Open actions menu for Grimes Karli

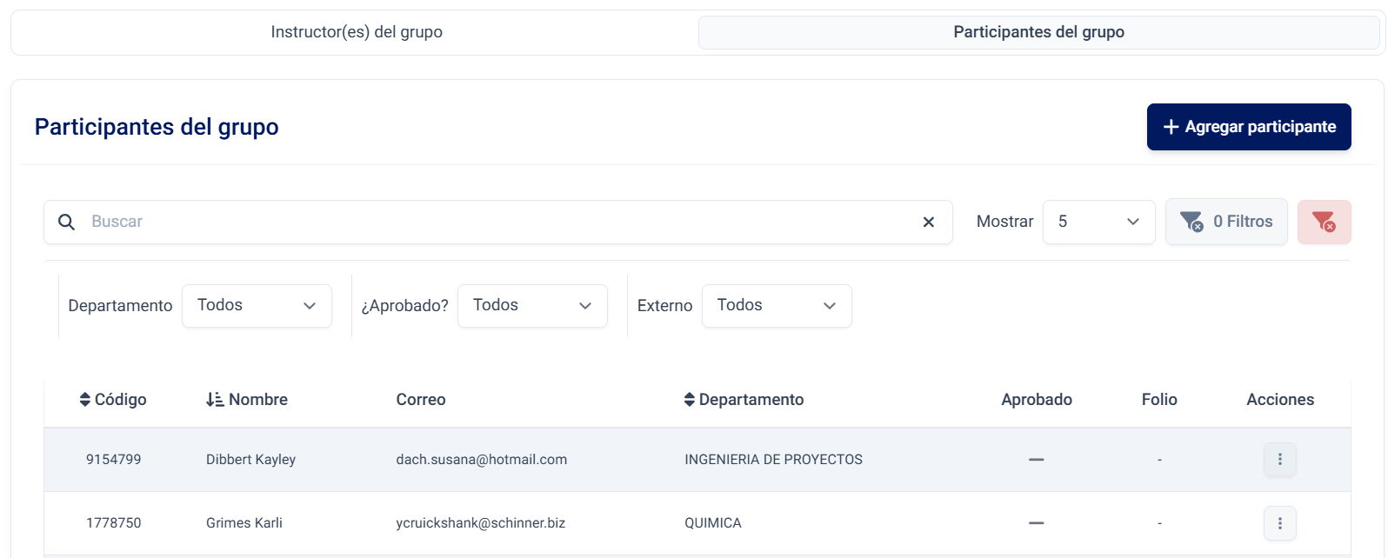[1279, 523]
